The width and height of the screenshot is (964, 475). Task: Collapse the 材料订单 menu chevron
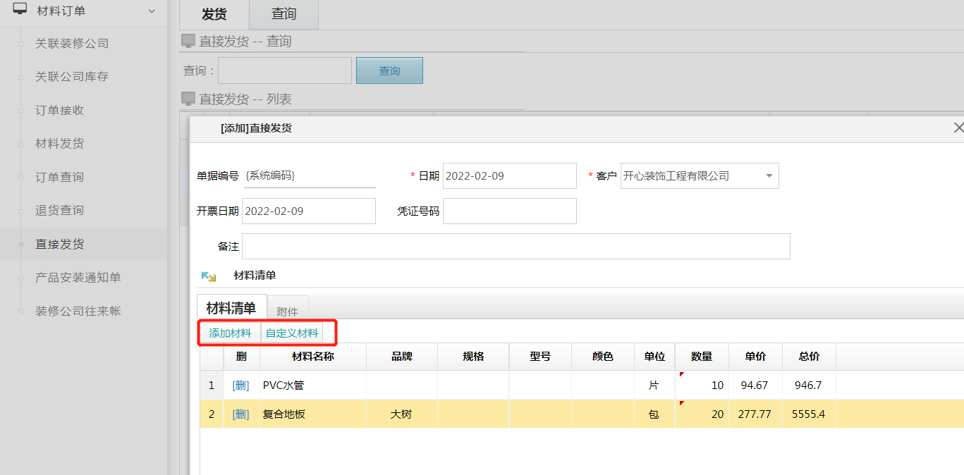tap(152, 11)
